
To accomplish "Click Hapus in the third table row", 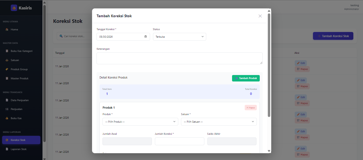I will 302,103.
